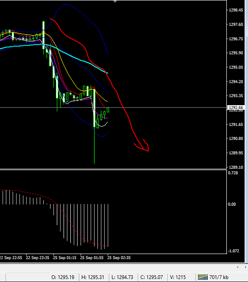248x282 pixels.
Task: Click the H: 1295.31 high price field
Action: pyautogui.click(x=93, y=277)
